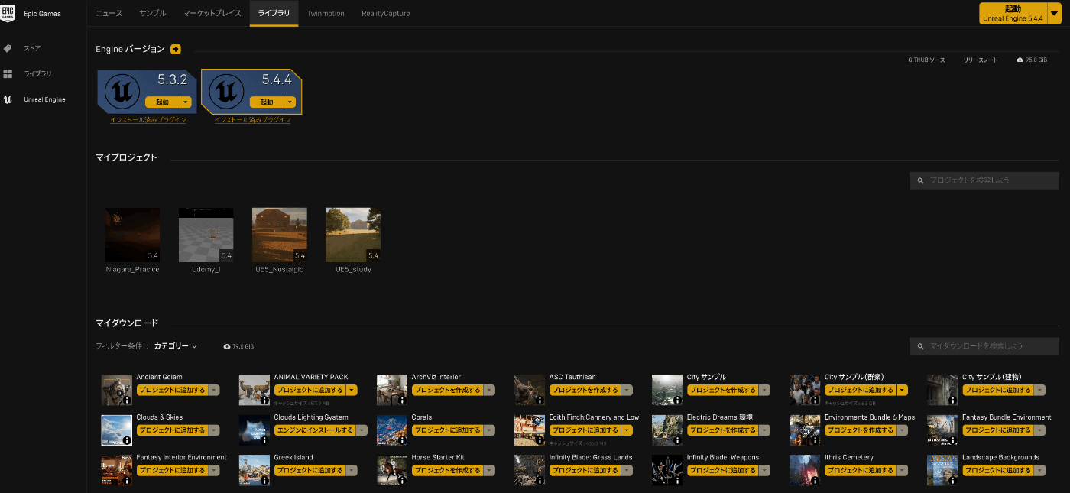Expand options arrow for City サンプル(群衆)
The image size is (1070, 493).
coord(902,390)
